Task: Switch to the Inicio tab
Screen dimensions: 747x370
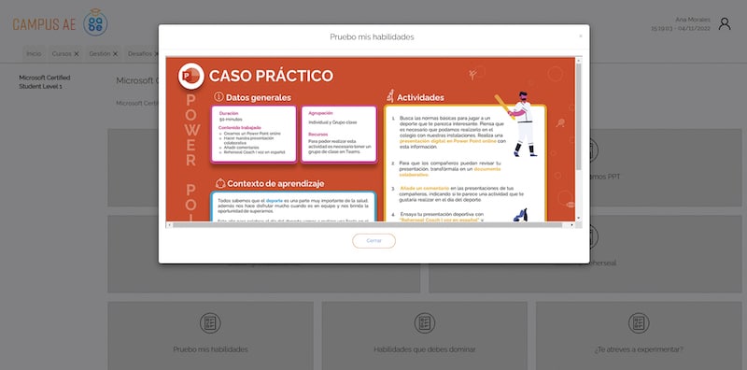Action: point(34,54)
